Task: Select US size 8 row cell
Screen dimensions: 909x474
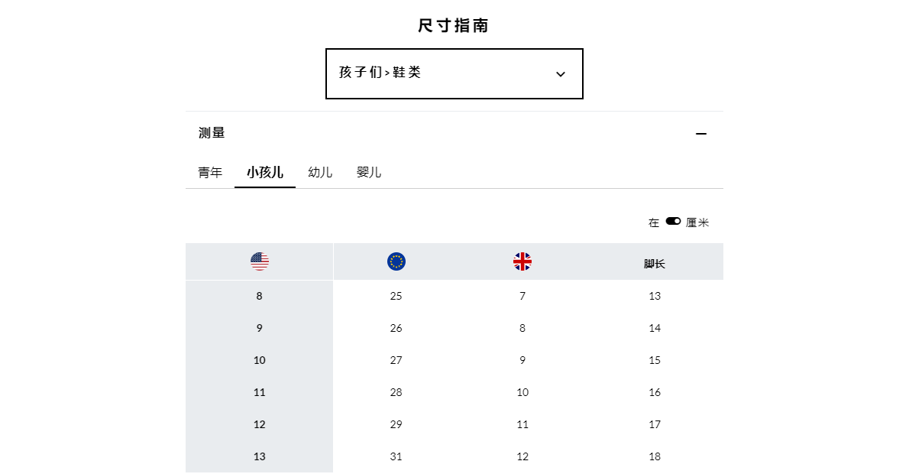Action: click(259, 296)
